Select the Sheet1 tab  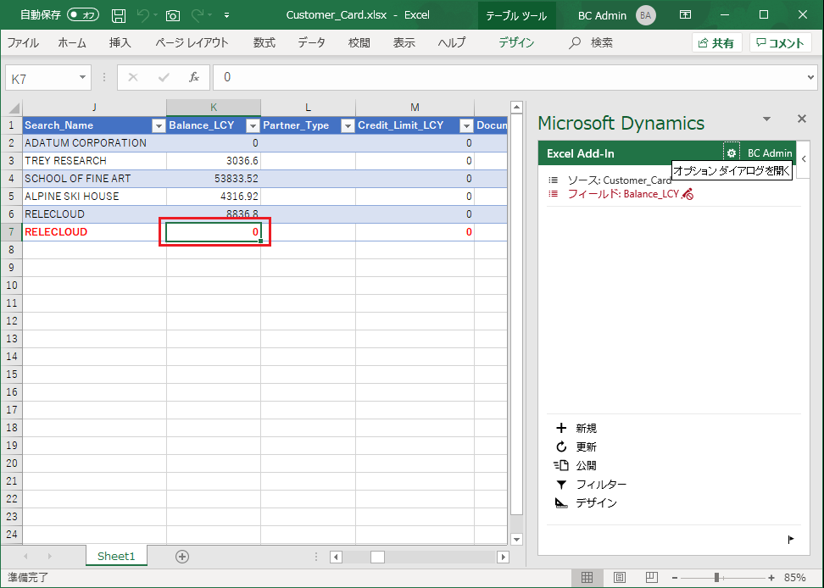click(116, 556)
